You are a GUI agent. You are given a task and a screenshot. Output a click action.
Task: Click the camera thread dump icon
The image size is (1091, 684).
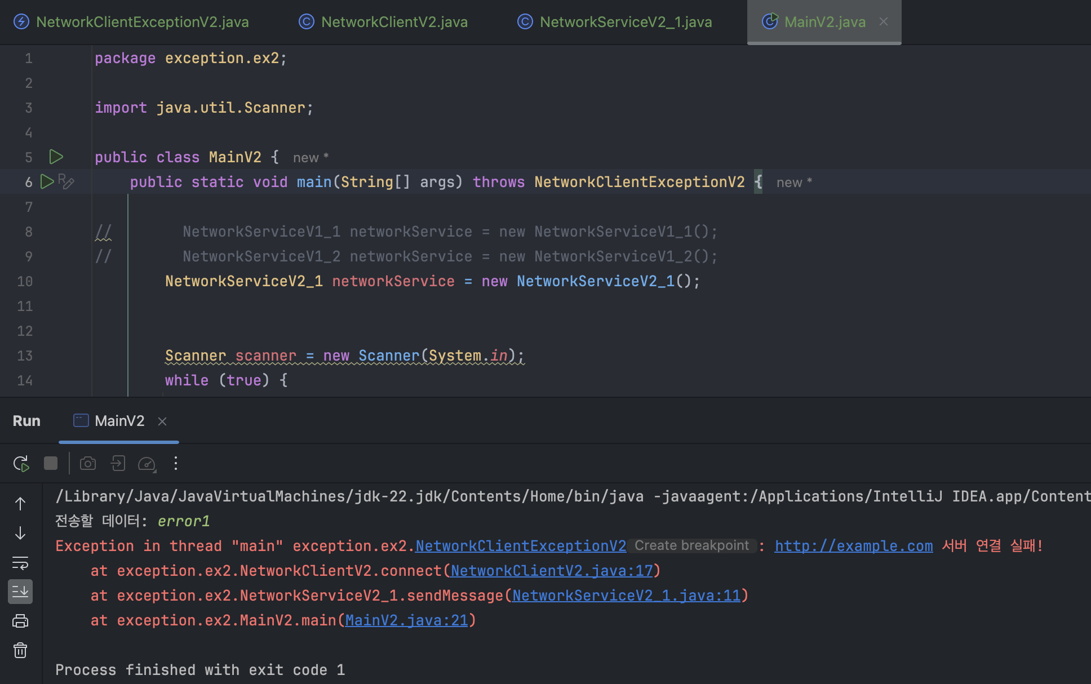point(88,463)
